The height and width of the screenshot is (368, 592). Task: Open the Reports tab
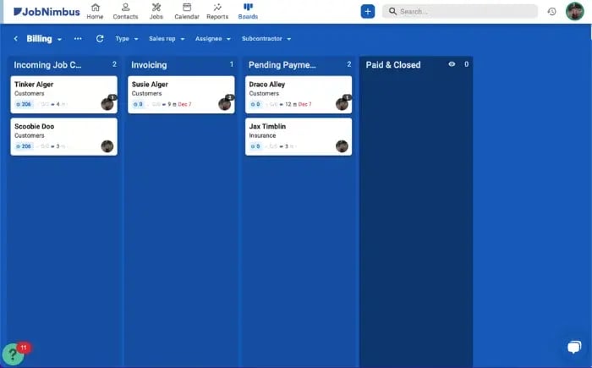point(217,12)
